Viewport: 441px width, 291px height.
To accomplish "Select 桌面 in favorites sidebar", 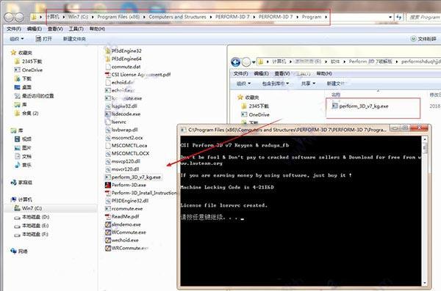I will (x=23, y=87).
